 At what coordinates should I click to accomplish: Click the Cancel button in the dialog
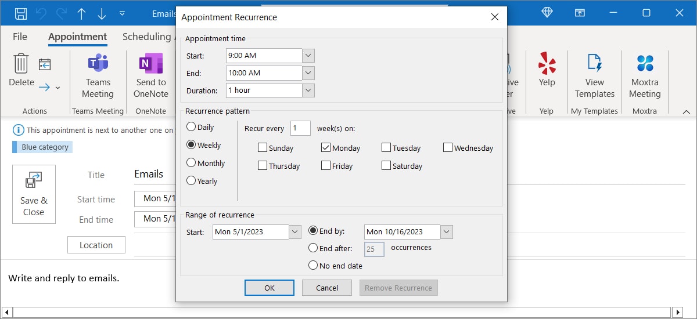327,288
